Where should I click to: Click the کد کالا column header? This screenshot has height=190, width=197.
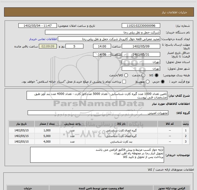(170, 124)
